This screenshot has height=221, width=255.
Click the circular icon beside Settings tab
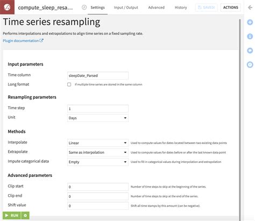[x=84, y=8]
